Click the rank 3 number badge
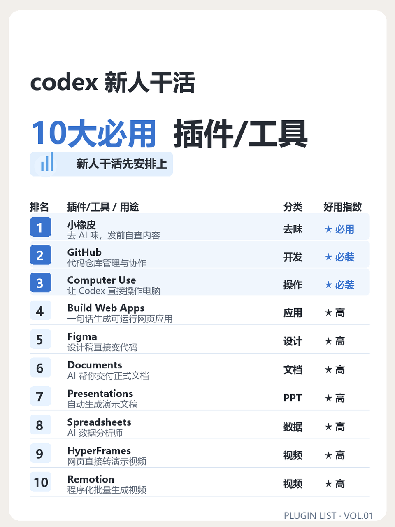The height and width of the screenshot is (527, 395). 40,283
